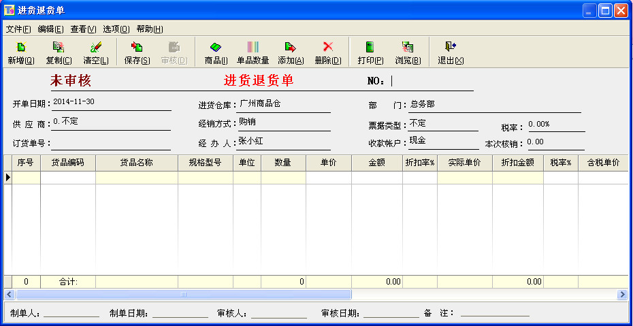Click the 本次核销 field showing 0.00

555,143
